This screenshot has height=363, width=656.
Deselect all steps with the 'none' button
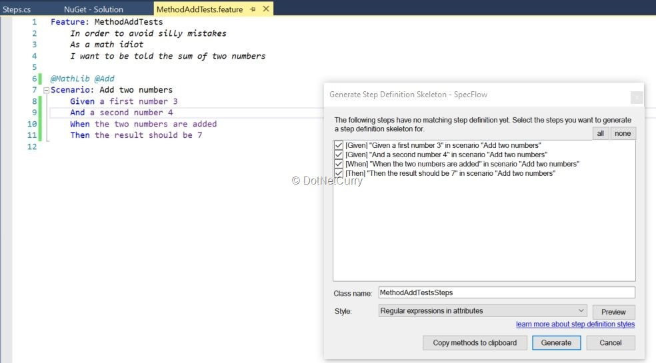click(x=623, y=133)
